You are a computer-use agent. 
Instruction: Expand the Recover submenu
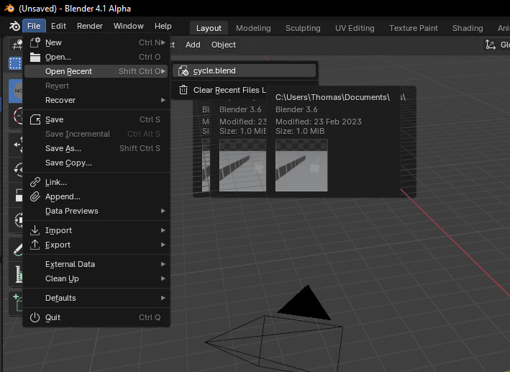pos(96,100)
